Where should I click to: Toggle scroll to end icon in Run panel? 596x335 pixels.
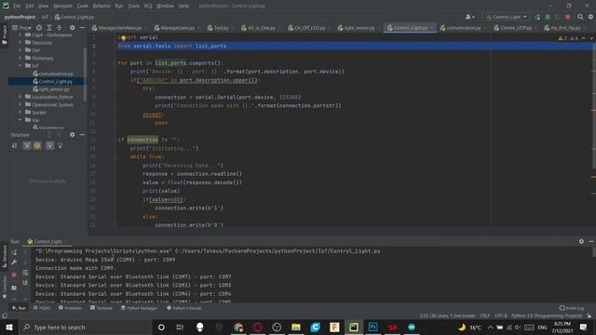(x=25, y=283)
